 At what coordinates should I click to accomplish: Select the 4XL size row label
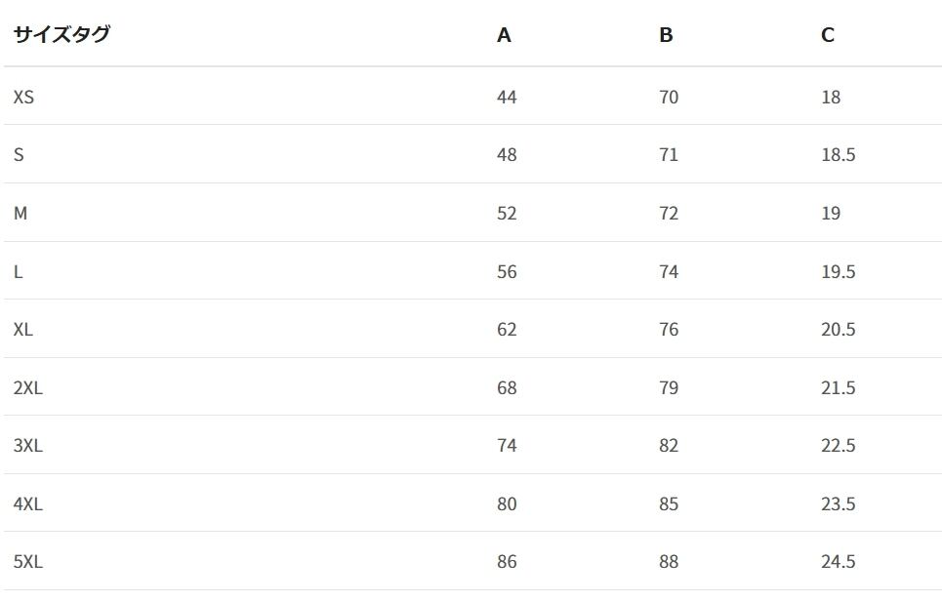coord(27,503)
